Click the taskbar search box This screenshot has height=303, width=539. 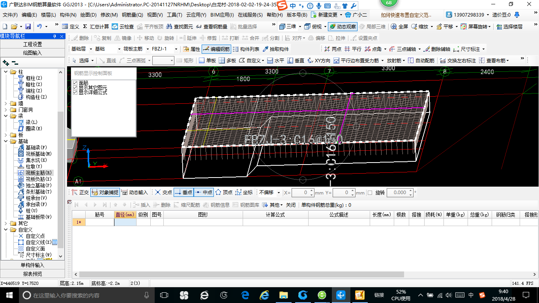click(86, 295)
